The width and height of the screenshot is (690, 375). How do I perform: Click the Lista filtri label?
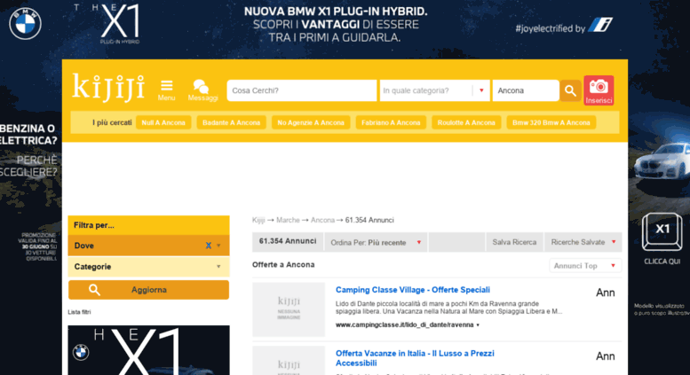point(79,312)
